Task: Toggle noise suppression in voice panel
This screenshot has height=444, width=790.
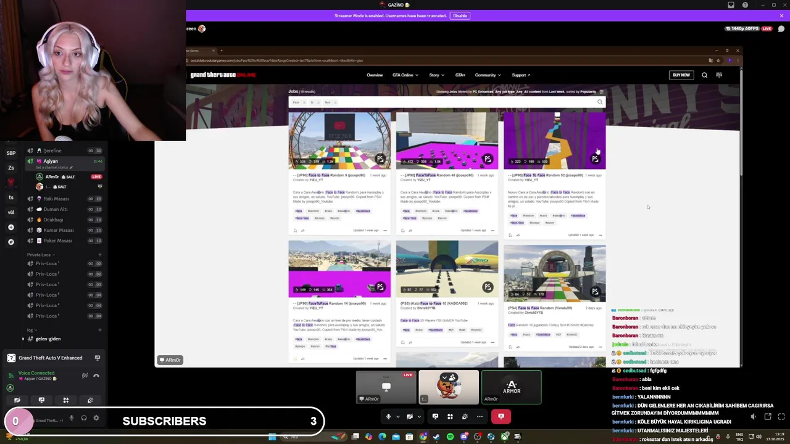Action: pos(85,376)
